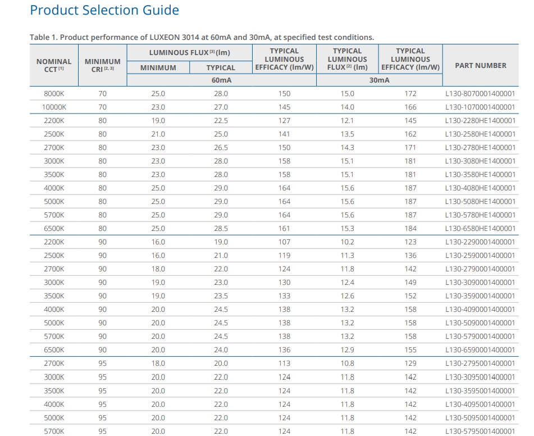Viewport: 534px width, 436px height.
Task: Select the 30mA efficacy value "129"
Action: pos(410,364)
